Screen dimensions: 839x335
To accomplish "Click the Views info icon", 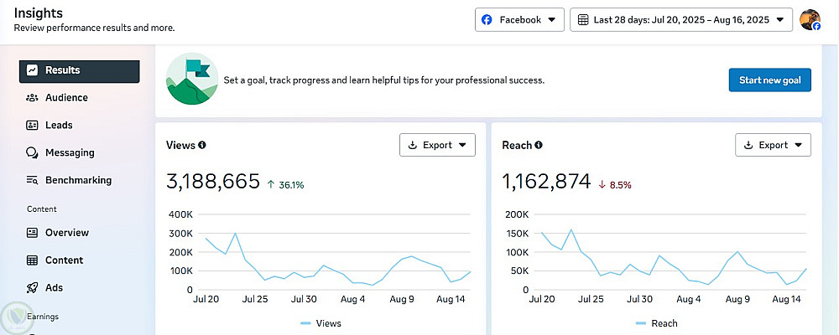I will coord(201,145).
